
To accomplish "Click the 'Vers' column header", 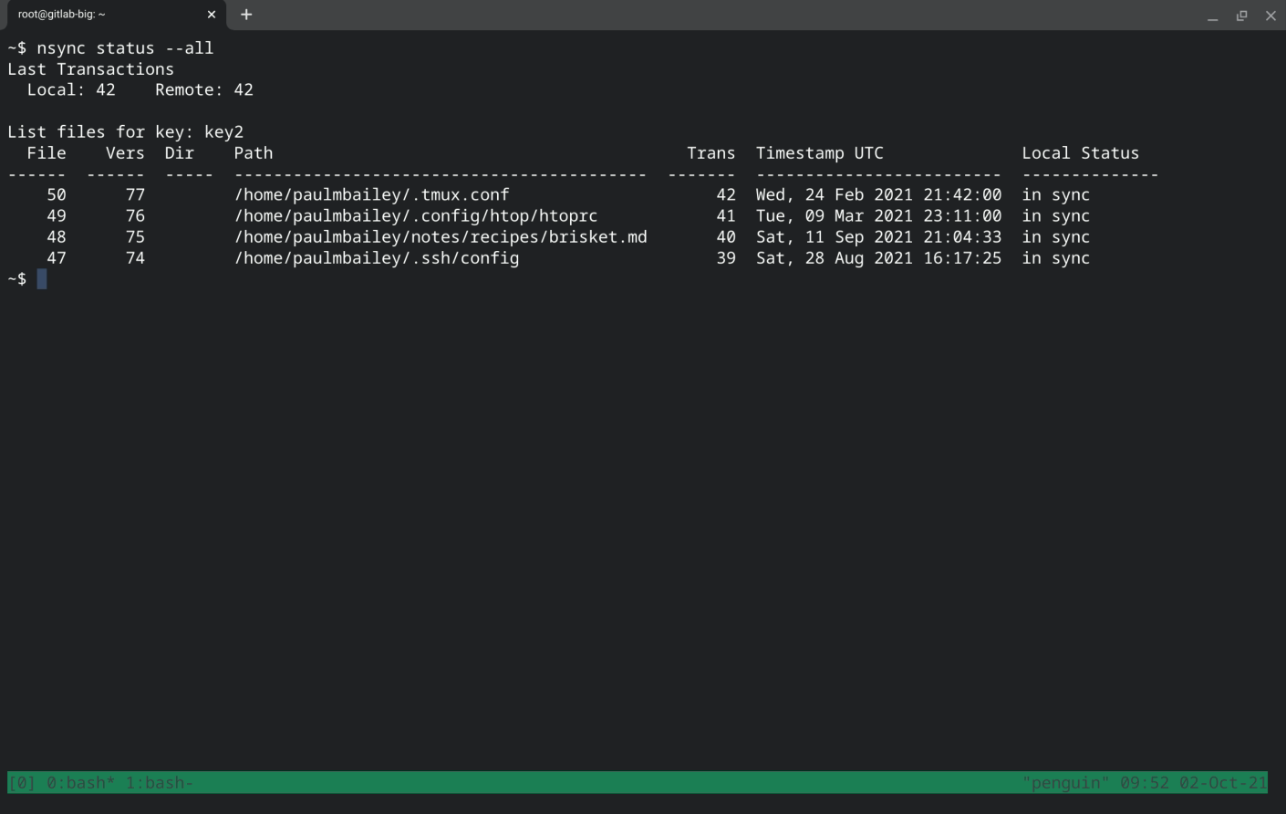I will coord(125,153).
